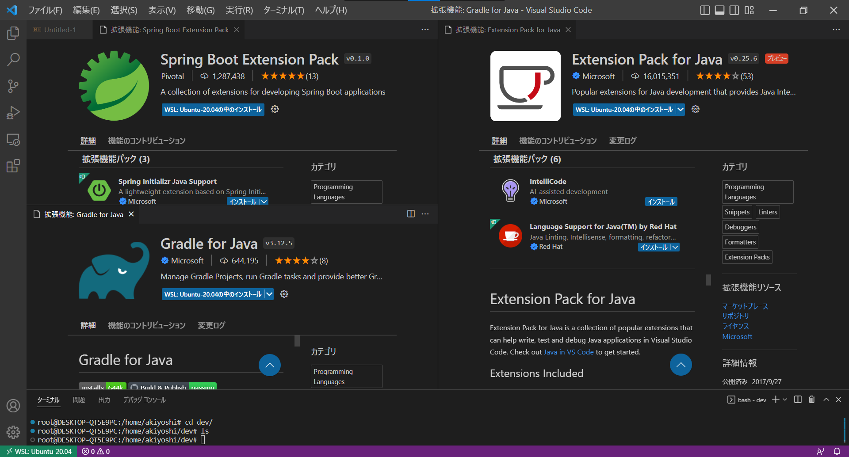Open the Run and Debug view
The width and height of the screenshot is (849, 457).
(13, 113)
